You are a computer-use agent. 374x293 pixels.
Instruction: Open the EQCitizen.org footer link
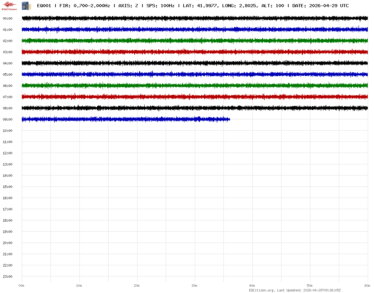click(x=262, y=290)
